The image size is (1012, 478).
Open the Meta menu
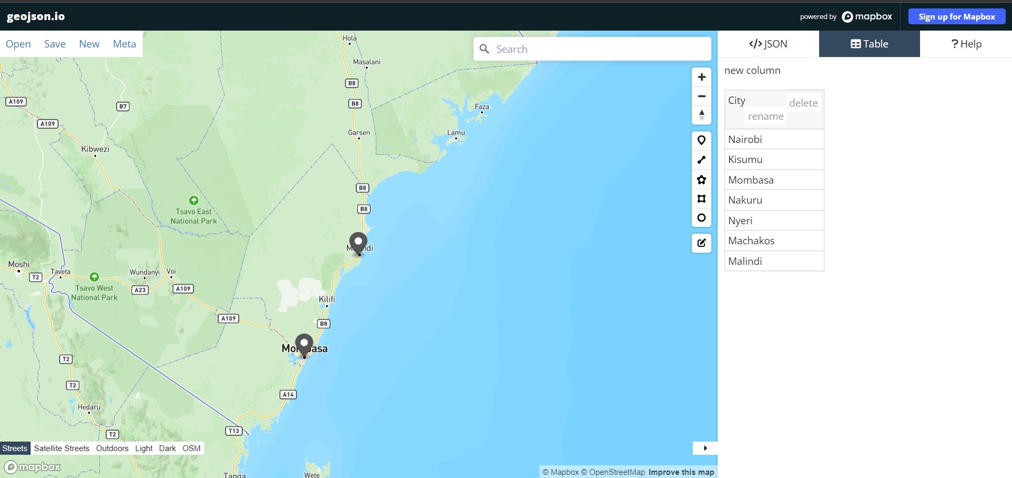[x=124, y=44]
